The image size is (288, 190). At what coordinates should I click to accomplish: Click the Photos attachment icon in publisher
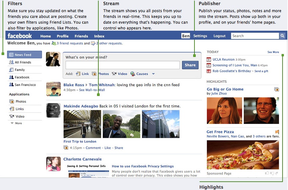click(94, 74)
